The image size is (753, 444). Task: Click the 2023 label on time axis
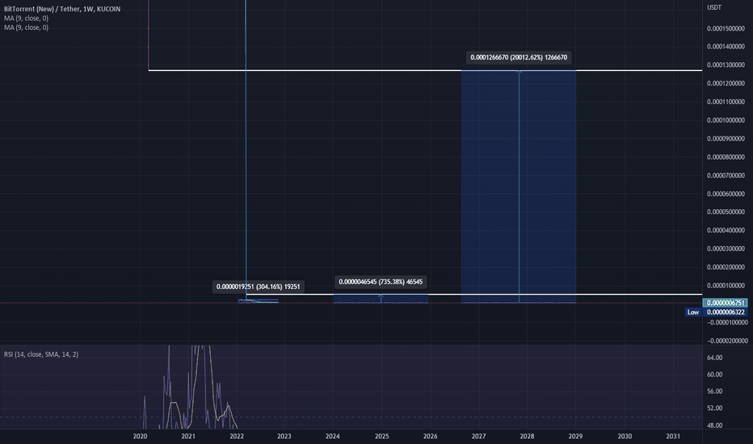coord(284,436)
